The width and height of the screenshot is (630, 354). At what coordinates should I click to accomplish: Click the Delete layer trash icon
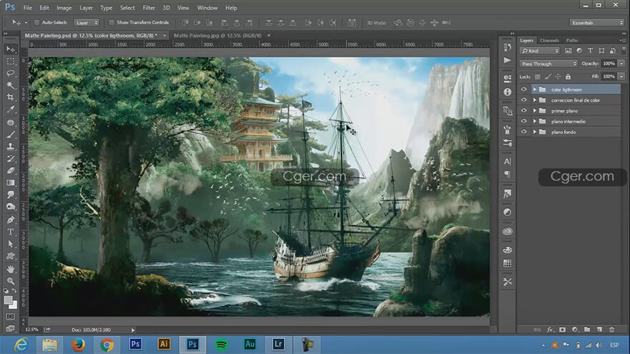pos(612,330)
